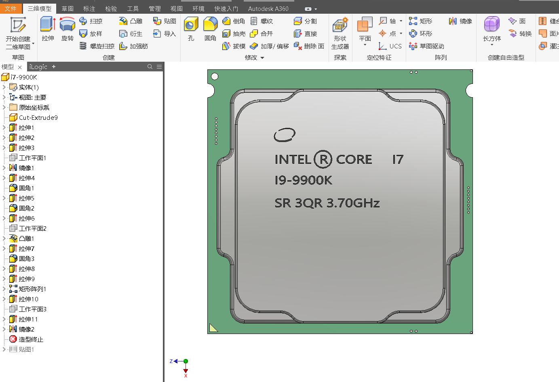Click the Decal (贴图) tool

[165, 21]
